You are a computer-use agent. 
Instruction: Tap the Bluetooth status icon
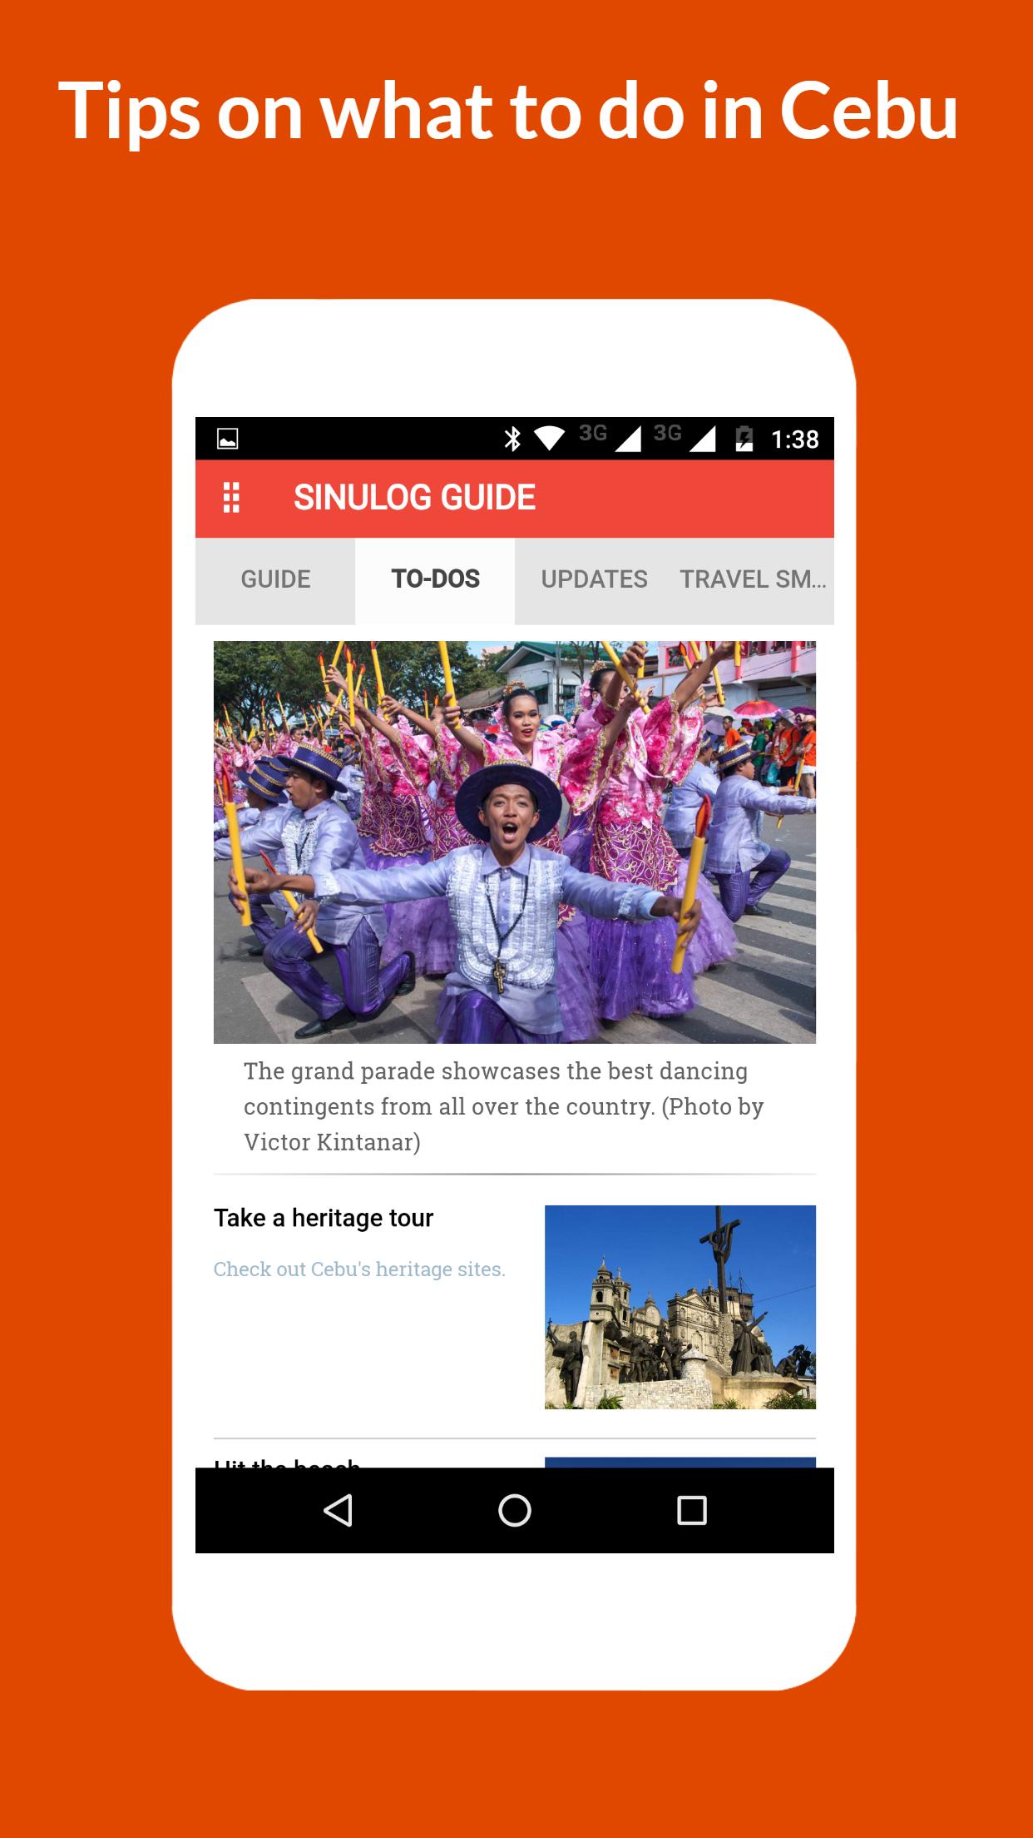coord(512,439)
